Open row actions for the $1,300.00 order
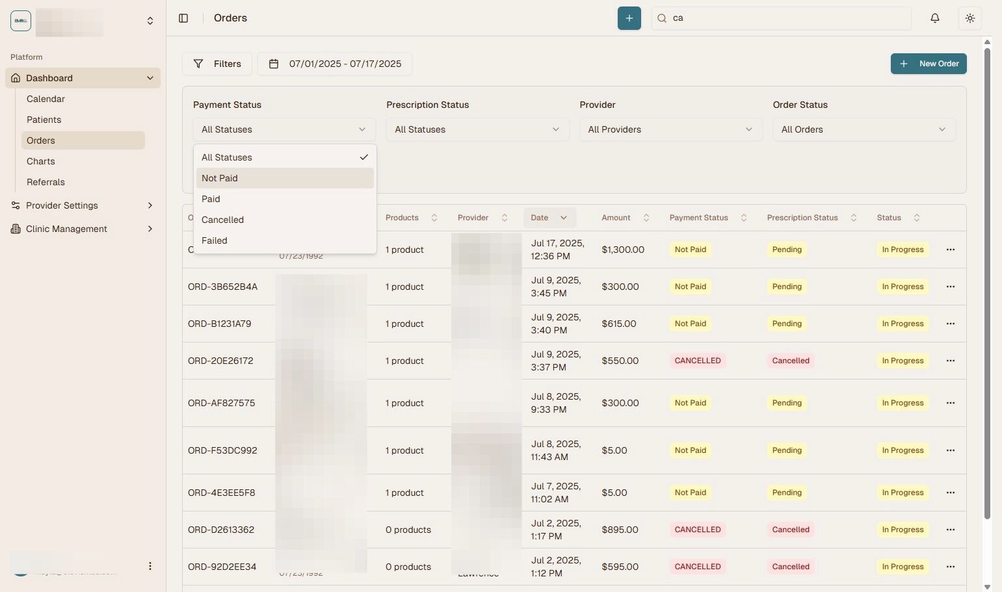Image resolution: width=1002 pixels, height=592 pixels. (x=950, y=250)
